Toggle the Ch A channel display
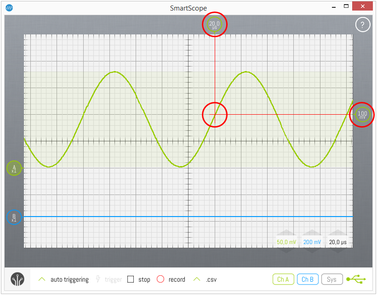The image size is (377, 295). tap(283, 279)
